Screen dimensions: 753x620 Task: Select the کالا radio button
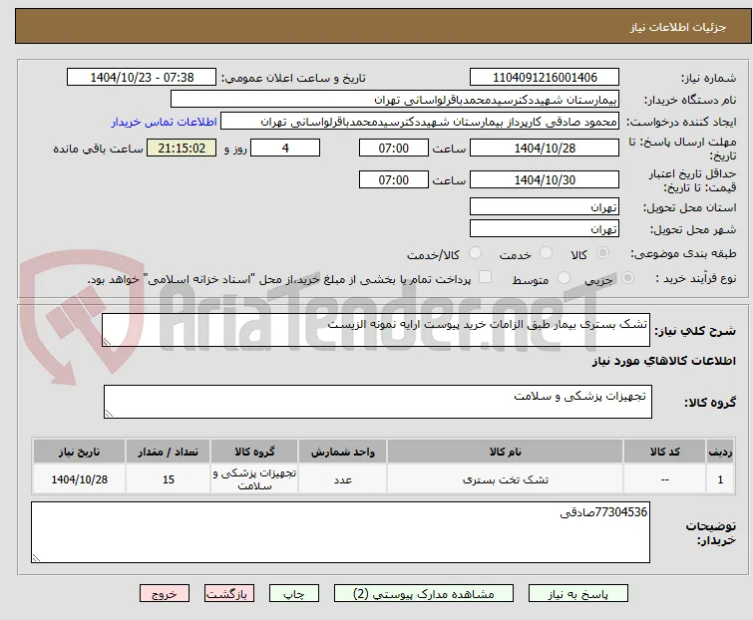coord(602,253)
